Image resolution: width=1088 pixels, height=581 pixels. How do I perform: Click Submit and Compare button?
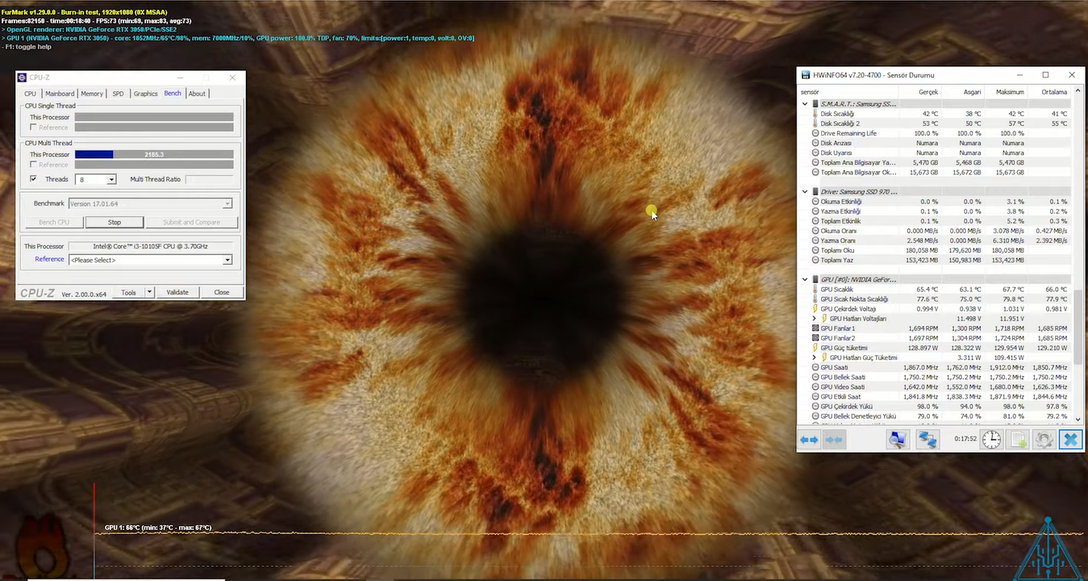191,222
